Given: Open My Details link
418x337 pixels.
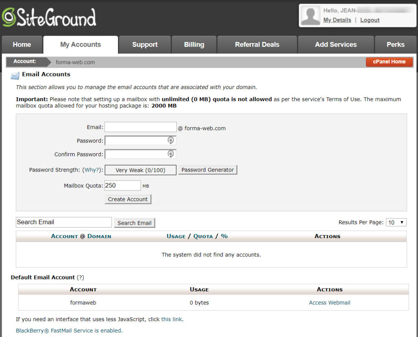Looking at the screenshot, I should coord(337,20).
